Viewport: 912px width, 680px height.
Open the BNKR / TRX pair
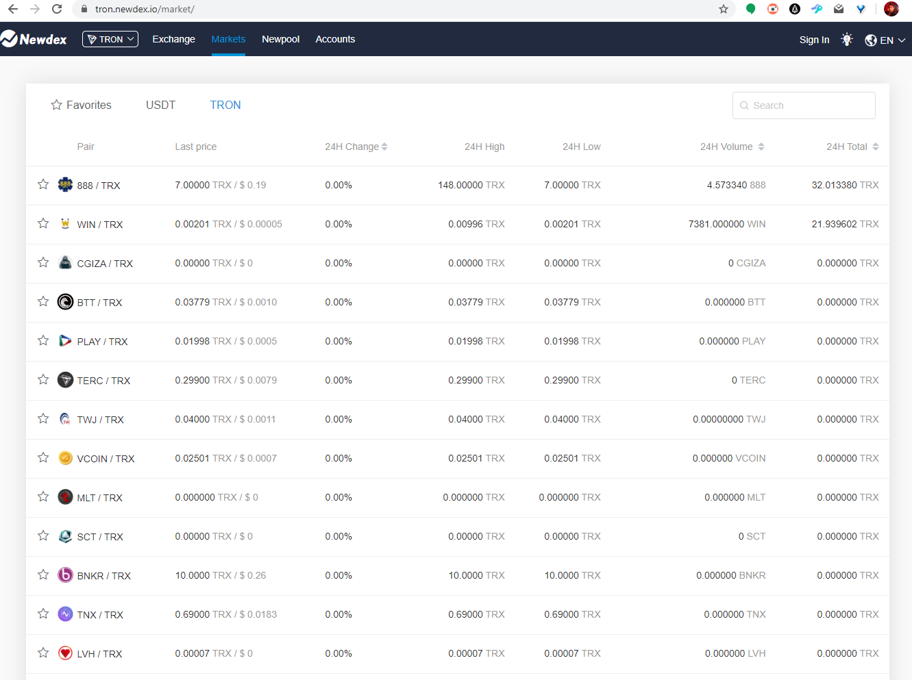(104, 576)
